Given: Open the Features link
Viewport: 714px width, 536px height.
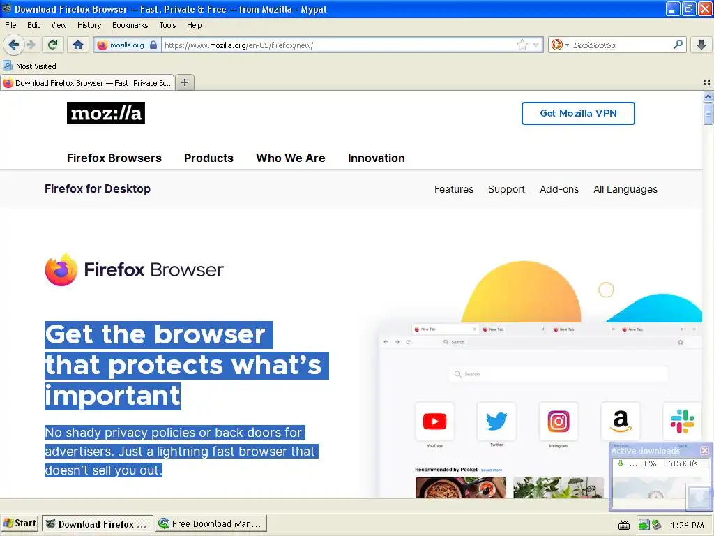Looking at the screenshot, I should click(453, 189).
